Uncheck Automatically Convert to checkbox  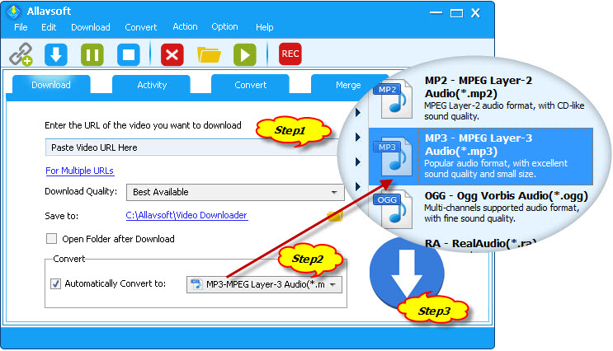click(x=55, y=283)
